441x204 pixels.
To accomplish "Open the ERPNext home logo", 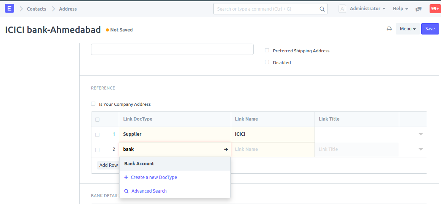I will [x=9, y=9].
